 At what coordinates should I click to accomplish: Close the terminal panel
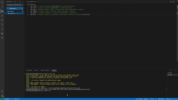(x=176, y=70)
